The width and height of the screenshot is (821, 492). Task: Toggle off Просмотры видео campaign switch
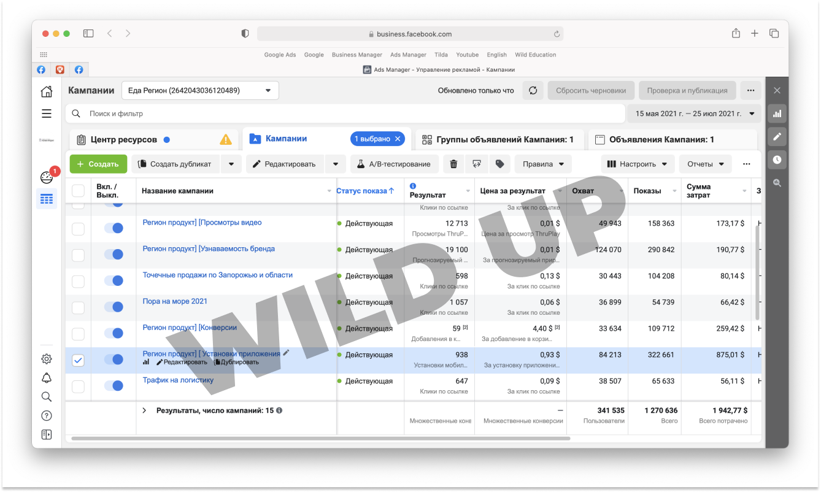114,228
